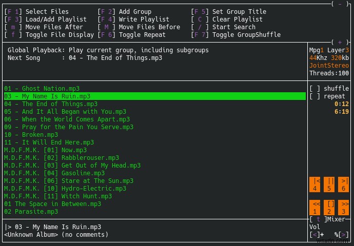Viewport: 354px width, 246px height.
Task: Decrease volume with the [<] mixer button
Action: pyautogui.click(x=316, y=235)
